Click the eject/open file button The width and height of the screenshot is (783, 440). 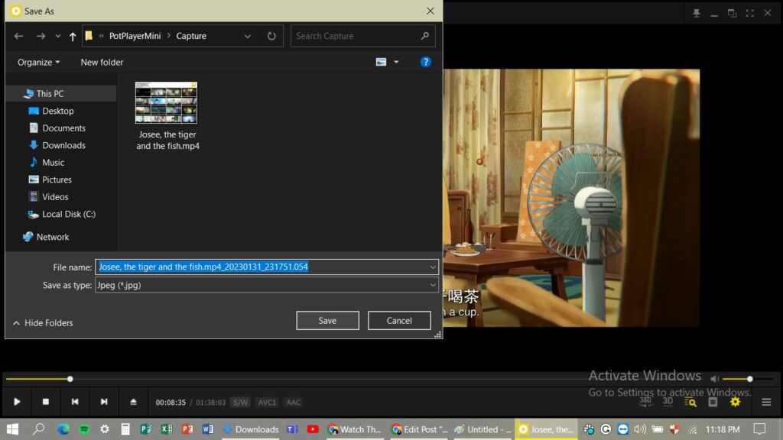pos(133,402)
